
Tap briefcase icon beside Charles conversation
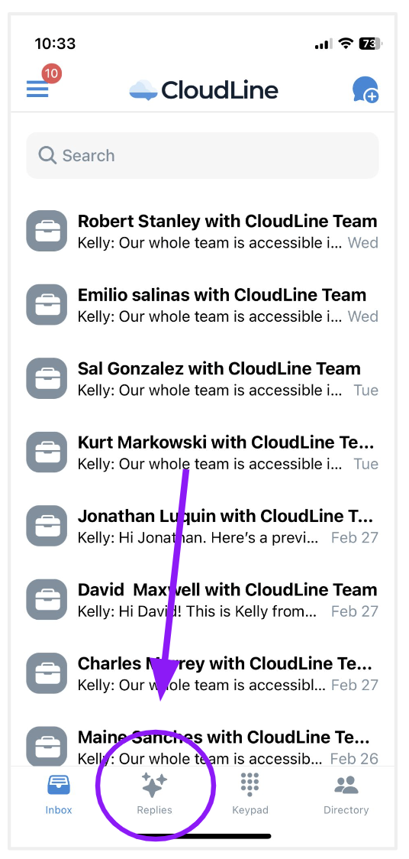click(47, 673)
